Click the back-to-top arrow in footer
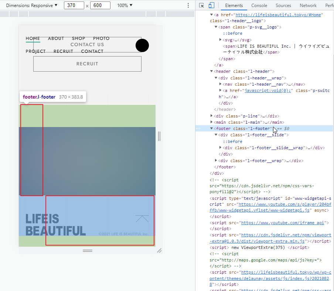Screen dimensions: 334x291 pyautogui.click(x=142, y=218)
